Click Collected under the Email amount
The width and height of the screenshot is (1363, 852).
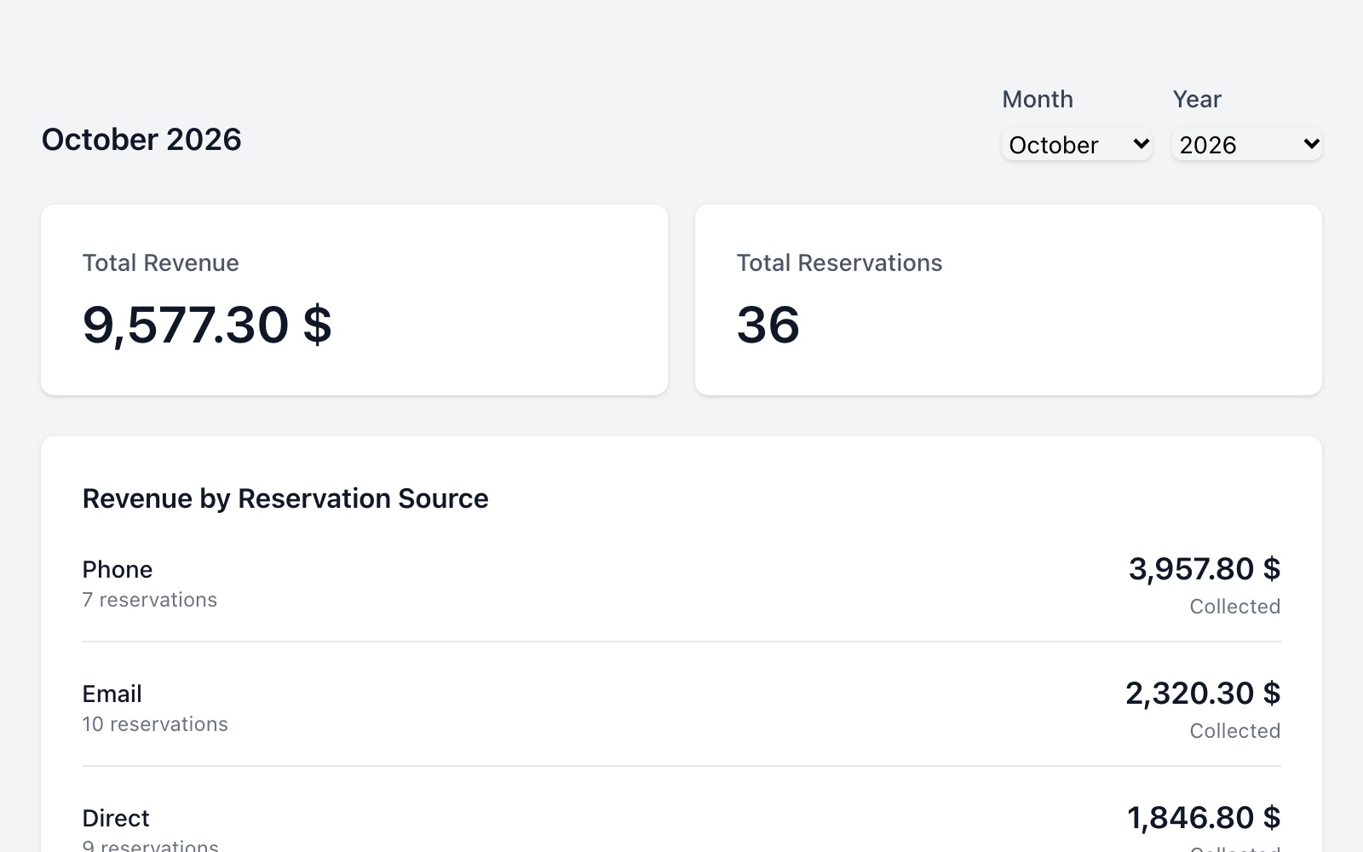click(x=1235, y=731)
